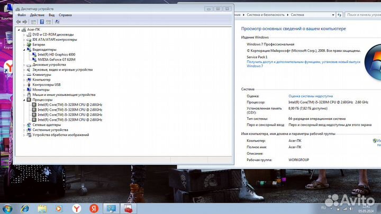This screenshot has height=214, width=381.
Task: Expand the Батареи node
Action: [x=24, y=44]
